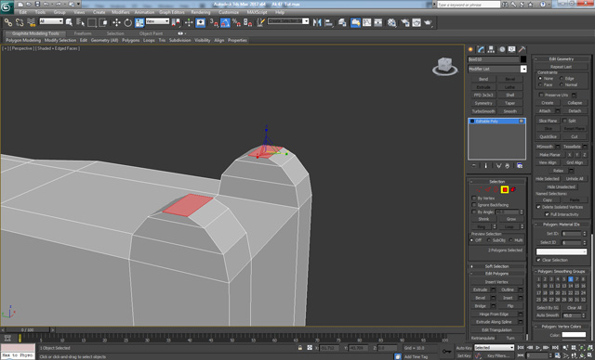Open the Render Setup icon
Viewport: 595px width, 360px height.
coord(405,22)
